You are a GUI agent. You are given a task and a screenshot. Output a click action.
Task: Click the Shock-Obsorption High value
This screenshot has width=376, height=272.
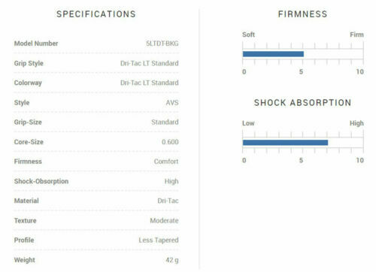click(x=171, y=181)
